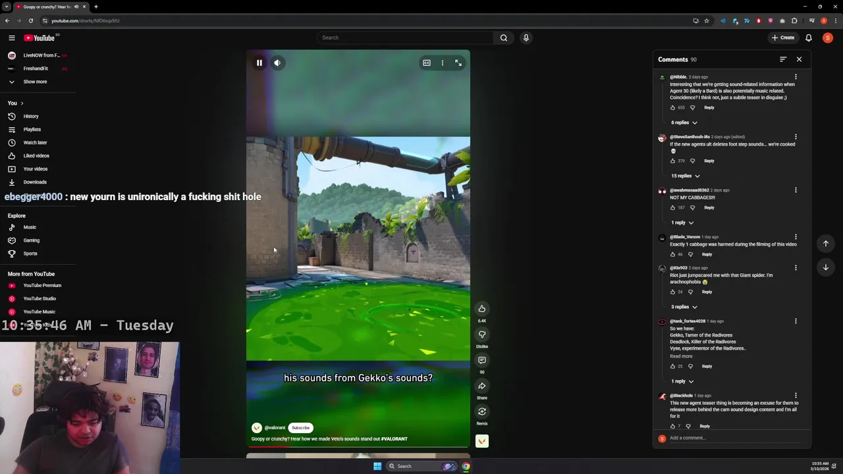Screen dimensions: 843x474
Task: Dislike SteveSanthosh-i8s's comment
Action: 692,161
